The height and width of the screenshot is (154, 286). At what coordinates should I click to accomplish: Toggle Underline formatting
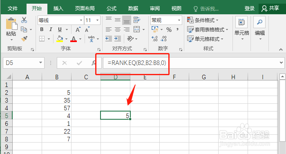coord(60,29)
